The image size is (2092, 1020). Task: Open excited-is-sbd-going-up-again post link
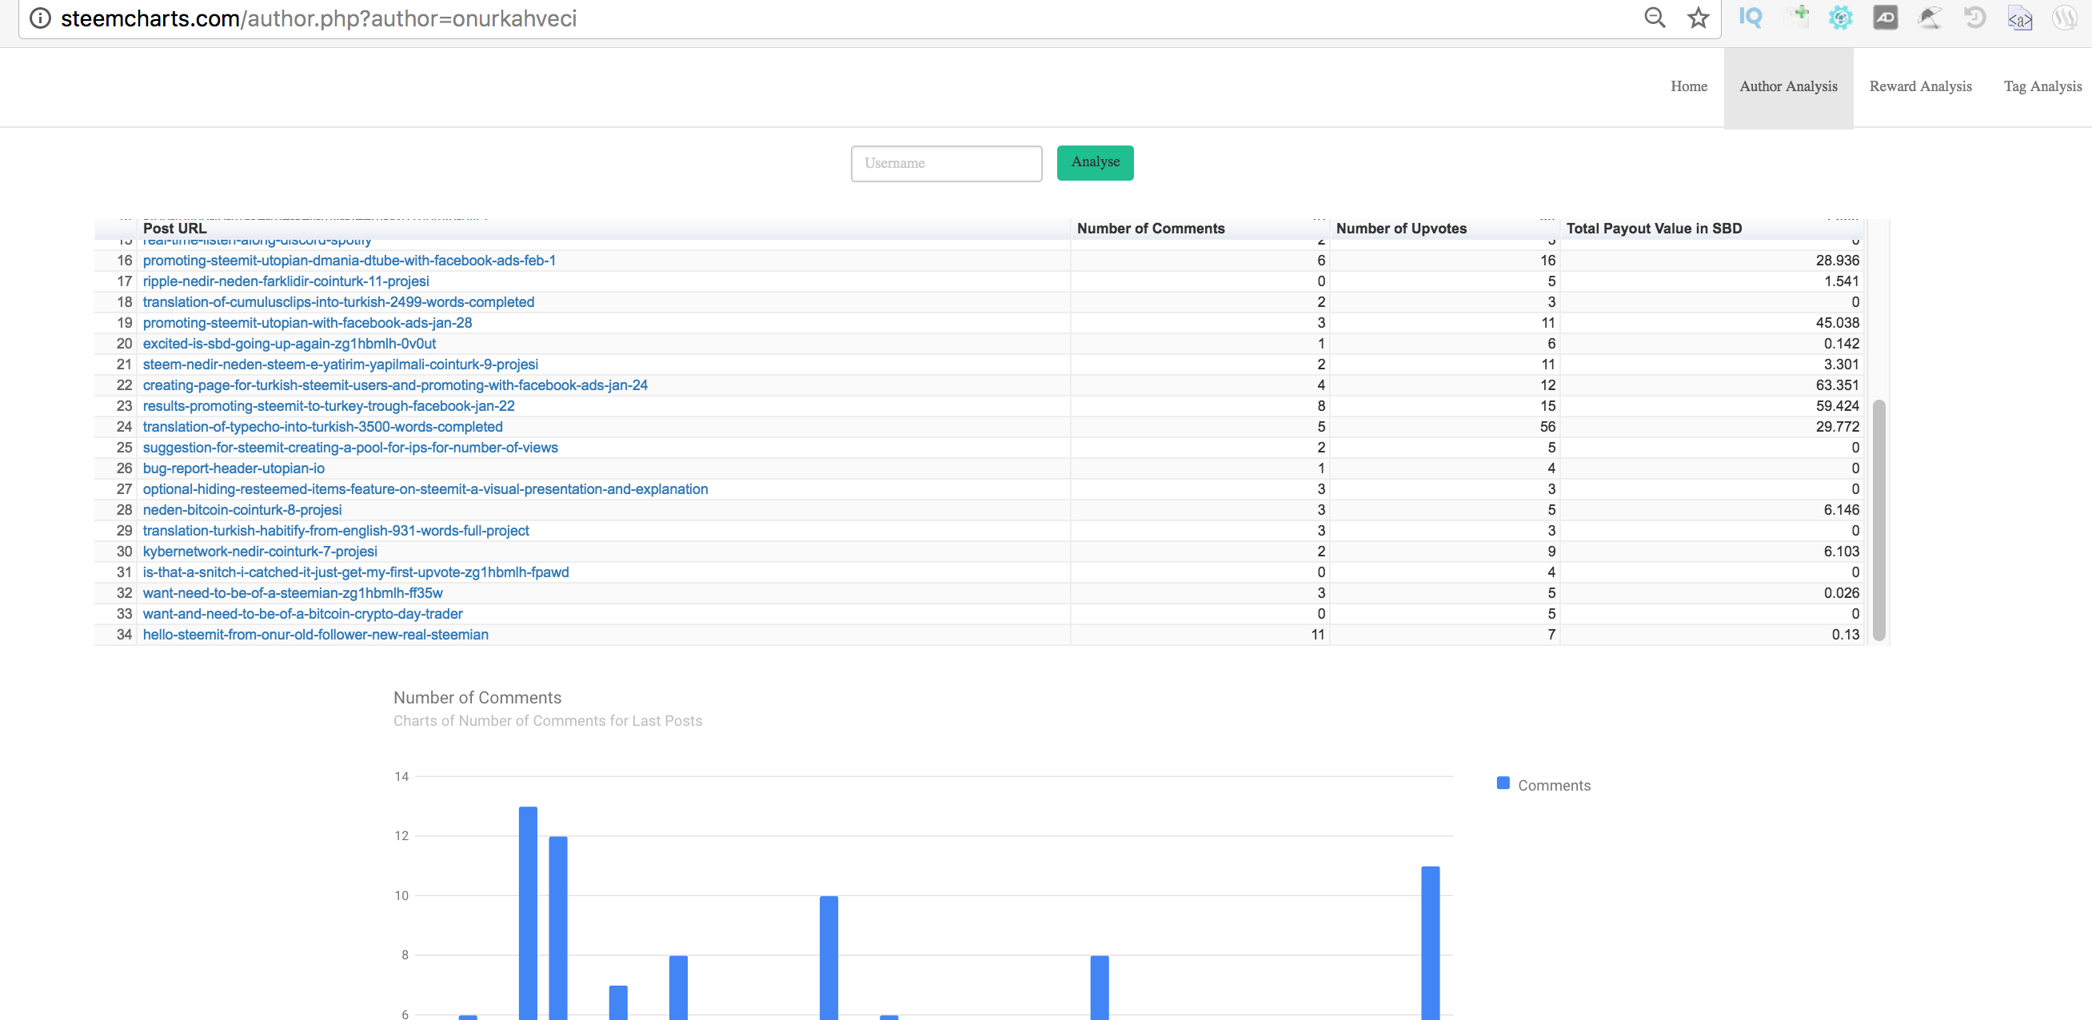coord(289,344)
